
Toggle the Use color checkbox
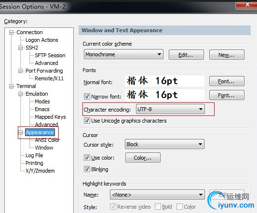pyautogui.click(x=87, y=158)
